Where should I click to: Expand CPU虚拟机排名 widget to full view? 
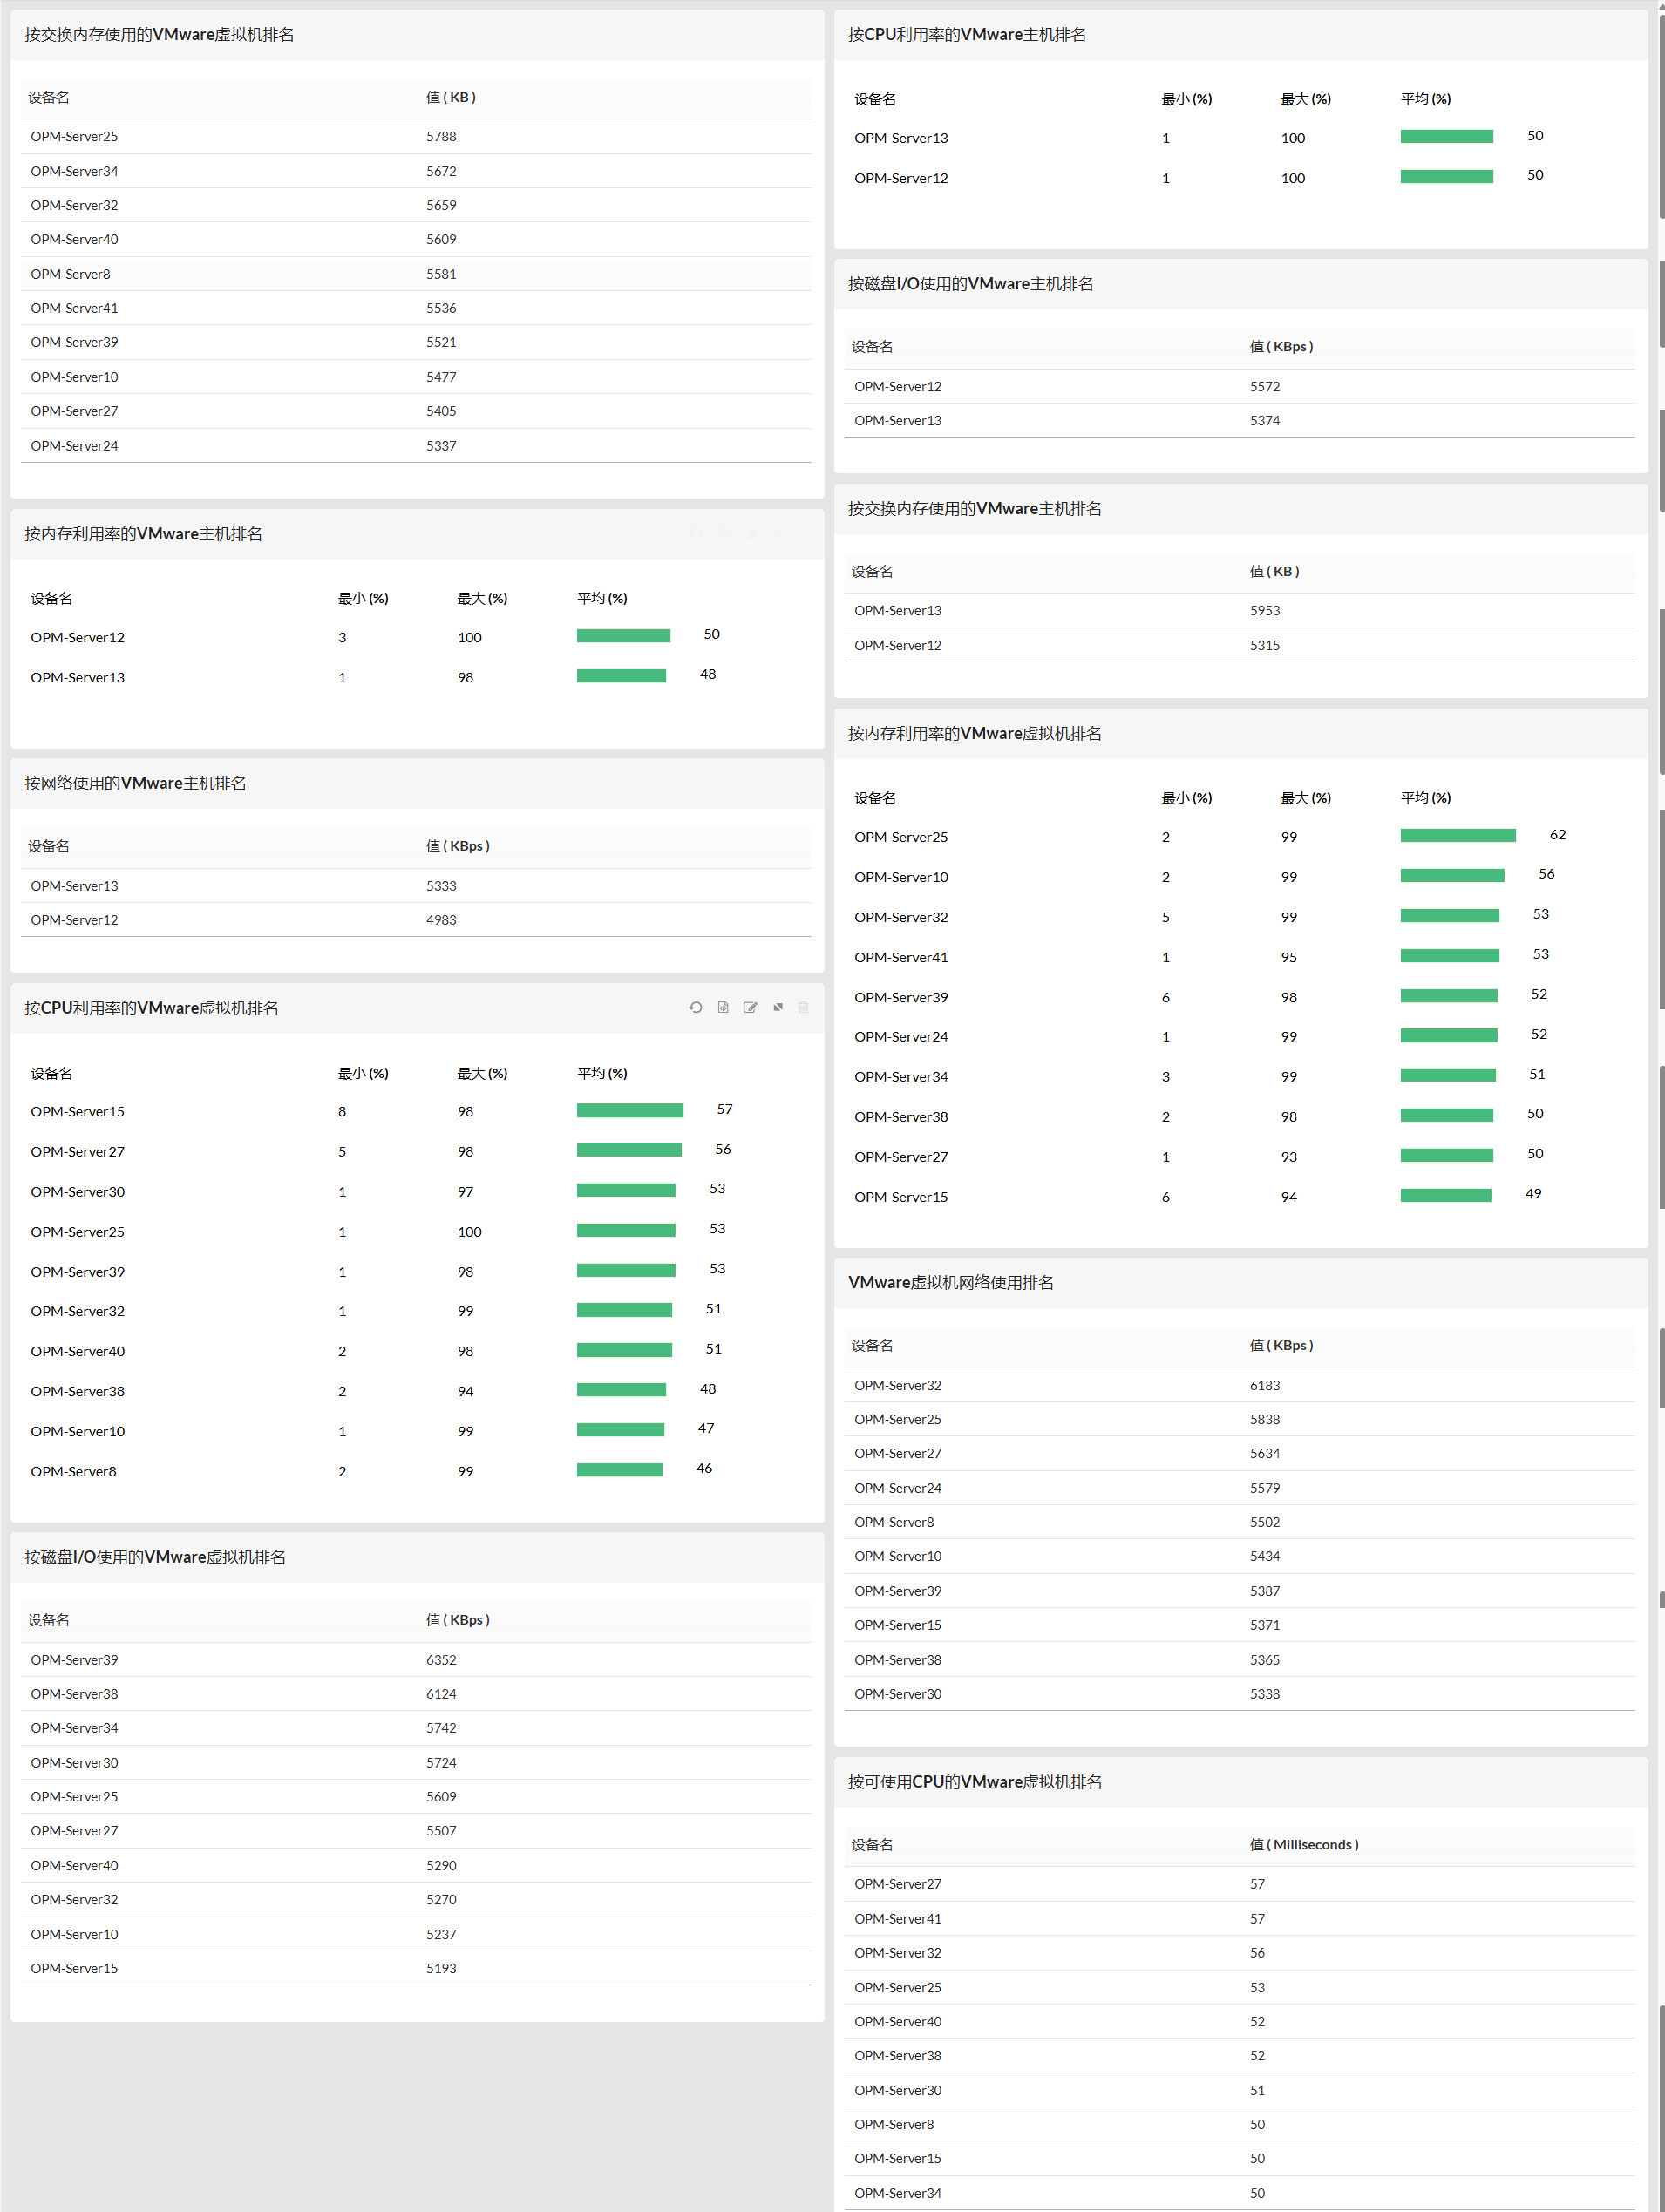pos(778,1007)
